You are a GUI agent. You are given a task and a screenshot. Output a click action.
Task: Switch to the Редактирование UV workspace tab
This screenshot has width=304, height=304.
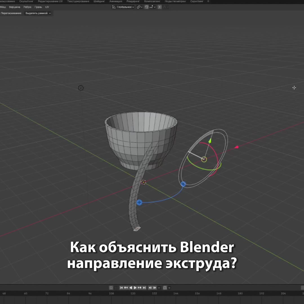(50, 1)
